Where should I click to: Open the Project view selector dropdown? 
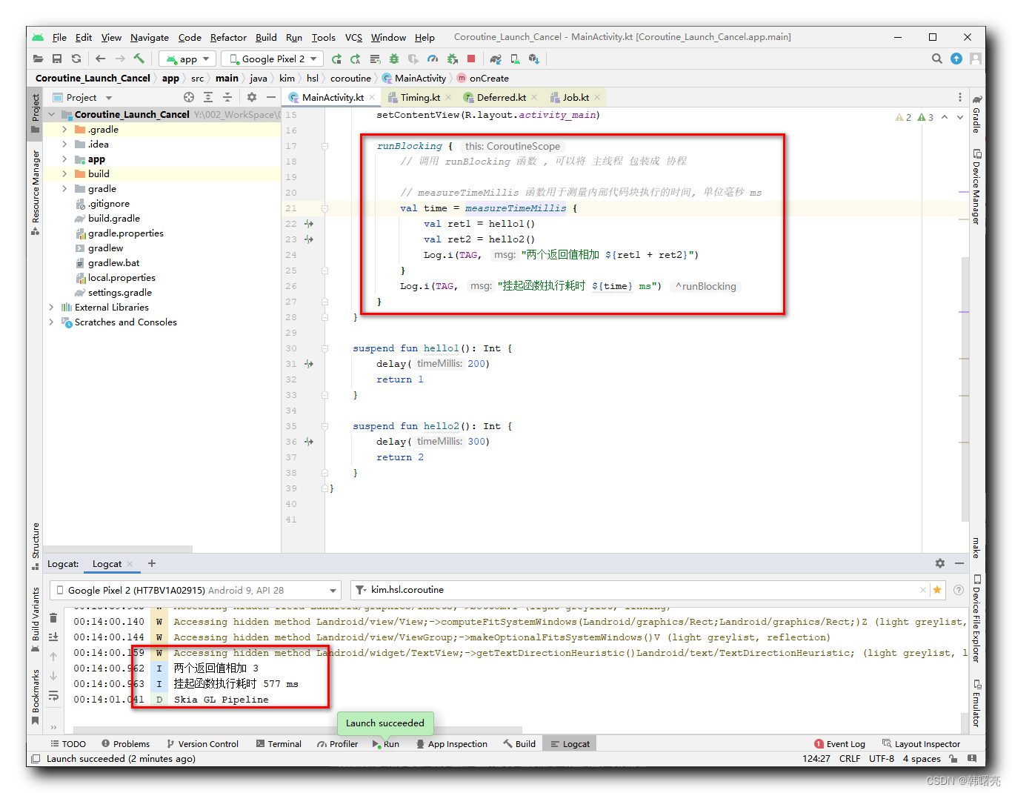tap(82, 97)
